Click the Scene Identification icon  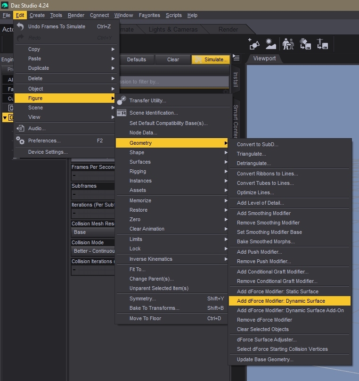pos(122,113)
